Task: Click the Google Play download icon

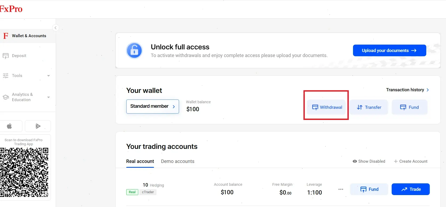Action: 38,126
